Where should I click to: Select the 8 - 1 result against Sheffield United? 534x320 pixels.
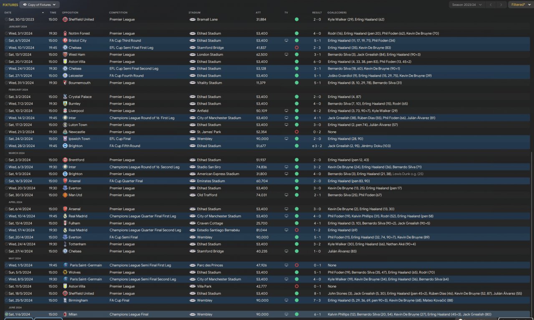317,293
